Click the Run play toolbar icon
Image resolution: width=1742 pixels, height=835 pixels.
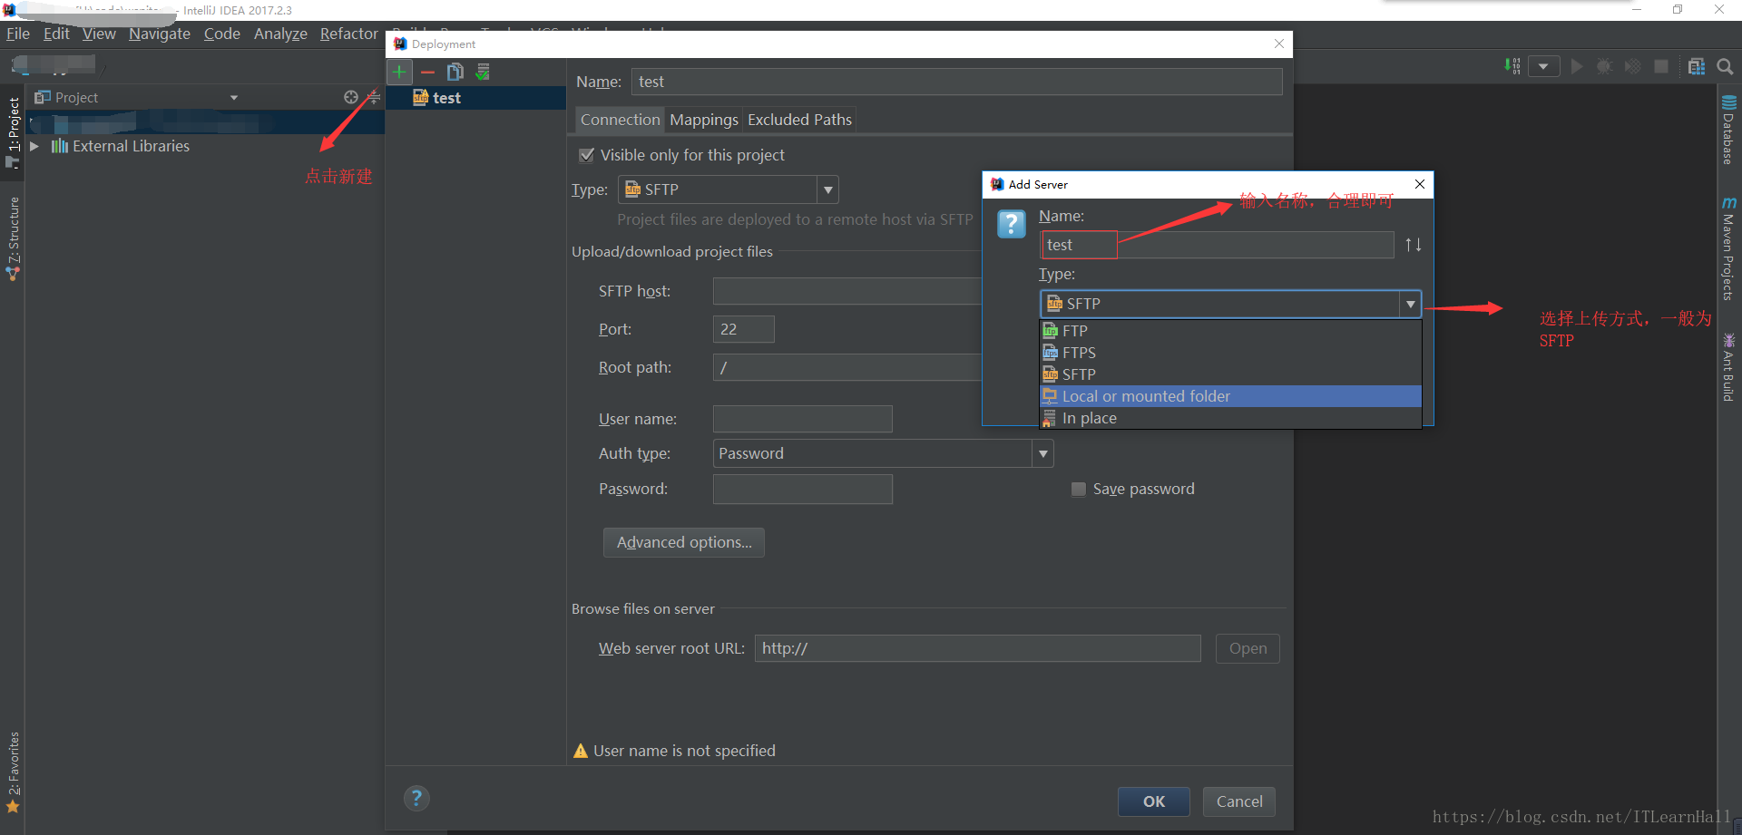[x=1577, y=67]
